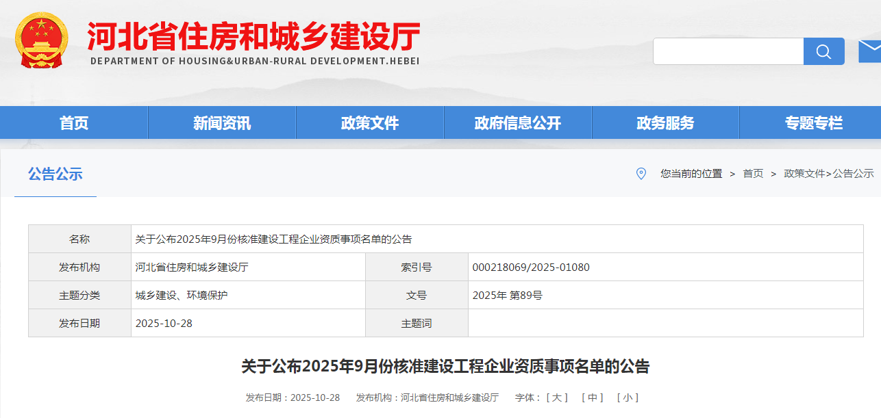Click the 首页 breadcrumb link
The height and width of the screenshot is (418, 881).
(x=753, y=174)
